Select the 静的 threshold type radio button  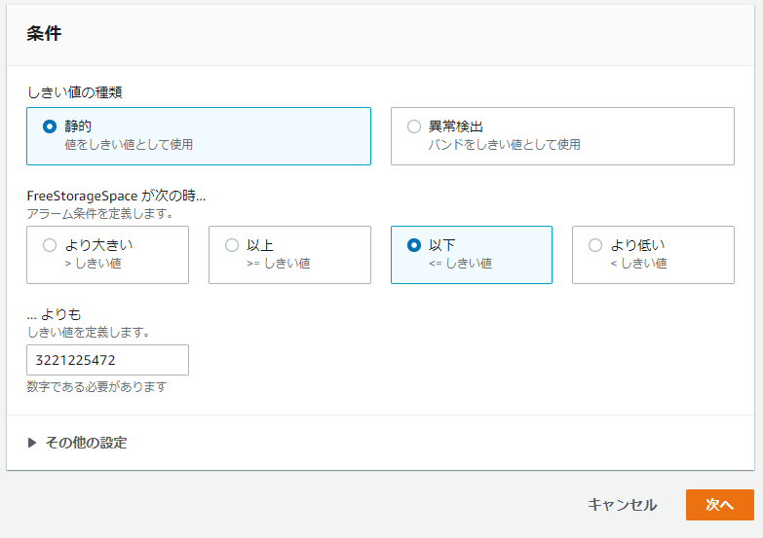pos(49,126)
